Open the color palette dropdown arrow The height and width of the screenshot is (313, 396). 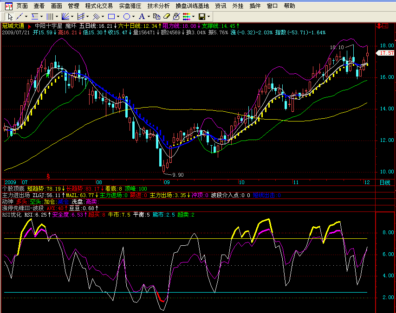click(x=194, y=17)
